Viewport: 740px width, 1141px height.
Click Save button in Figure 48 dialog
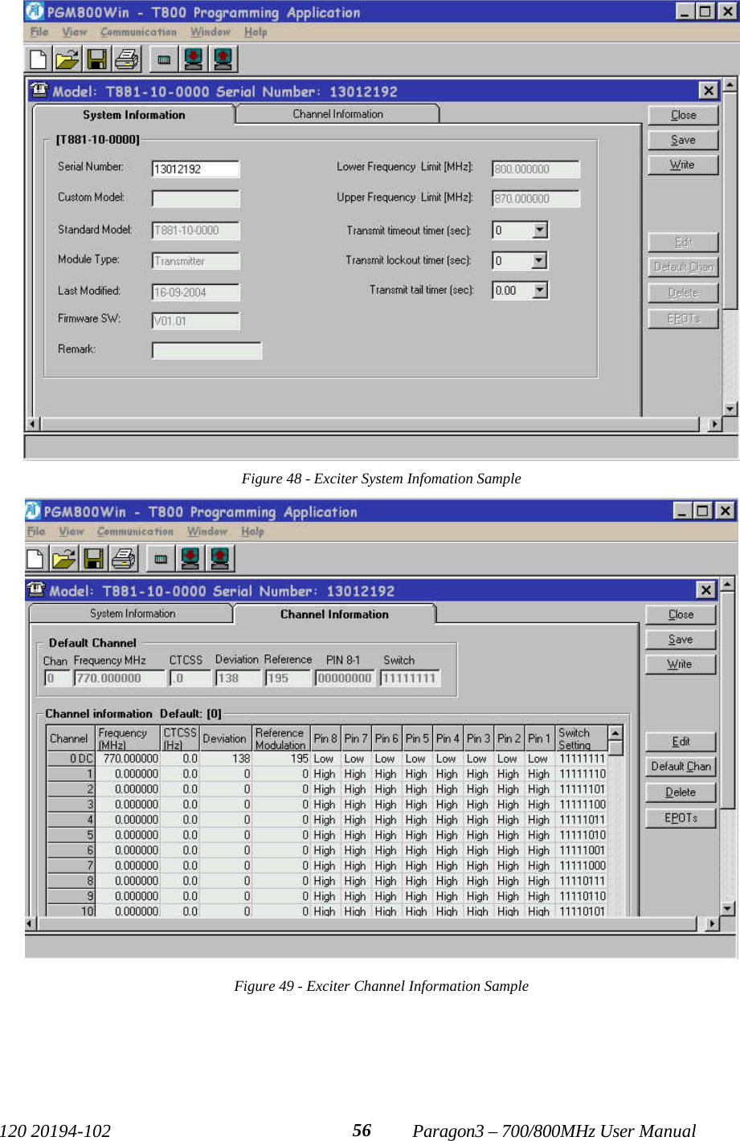(683, 140)
